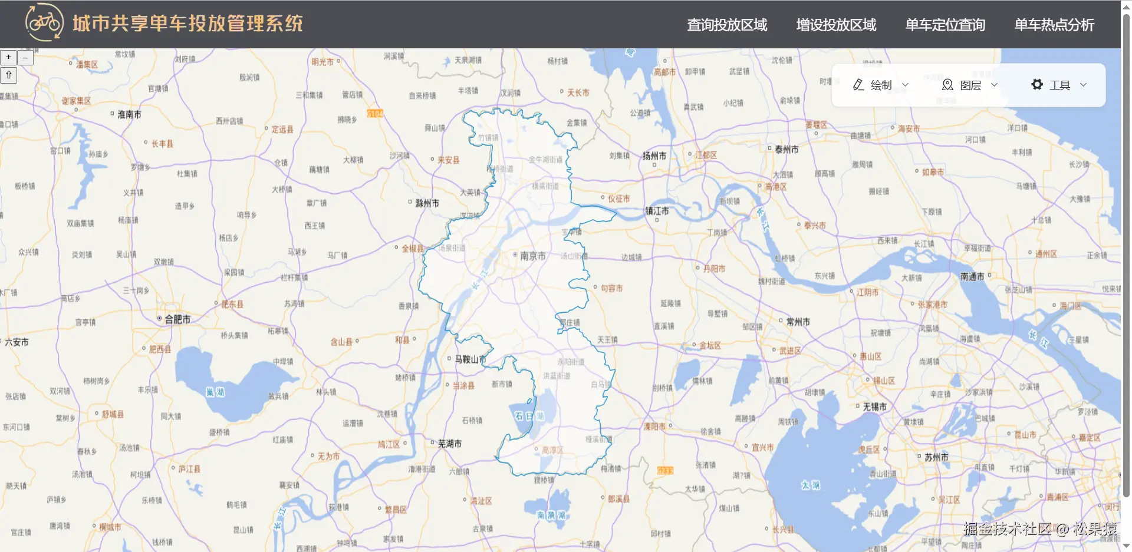Click the layer location pin icon
Viewport: 1132px width, 552px height.
pyautogui.click(x=947, y=85)
